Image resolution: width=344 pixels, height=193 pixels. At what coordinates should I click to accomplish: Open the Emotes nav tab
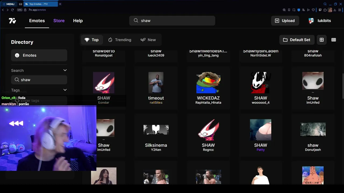click(37, 21)
